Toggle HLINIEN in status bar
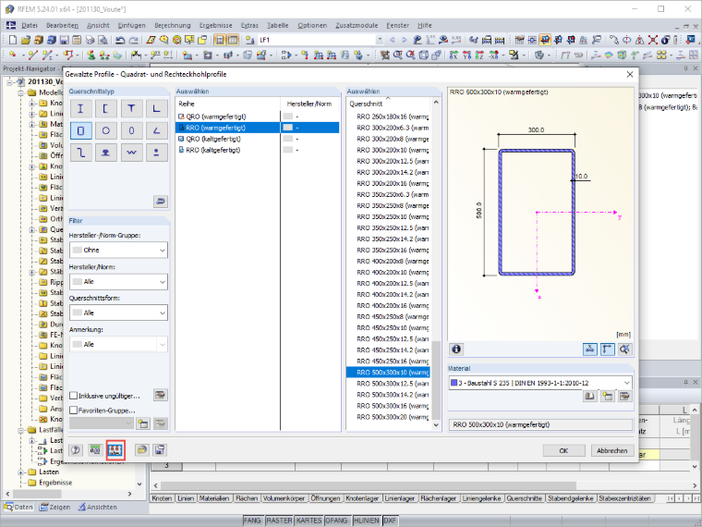Image resolution: width=702 pixels, height=527 pixels. coord(366,521)
